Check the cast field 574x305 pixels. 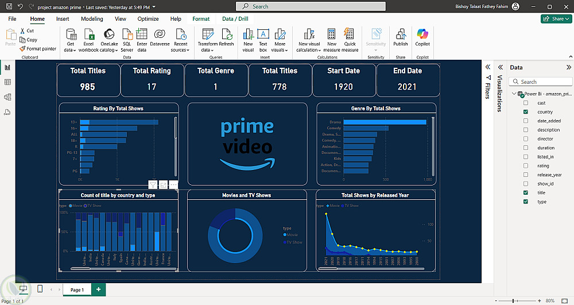pos(526,103)
